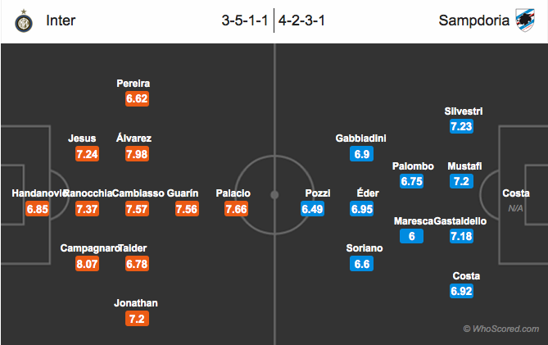Screen dimensions: 548x345
Task: Open Handanovic's 6.85 rating badge
Action: click(38, 209)
